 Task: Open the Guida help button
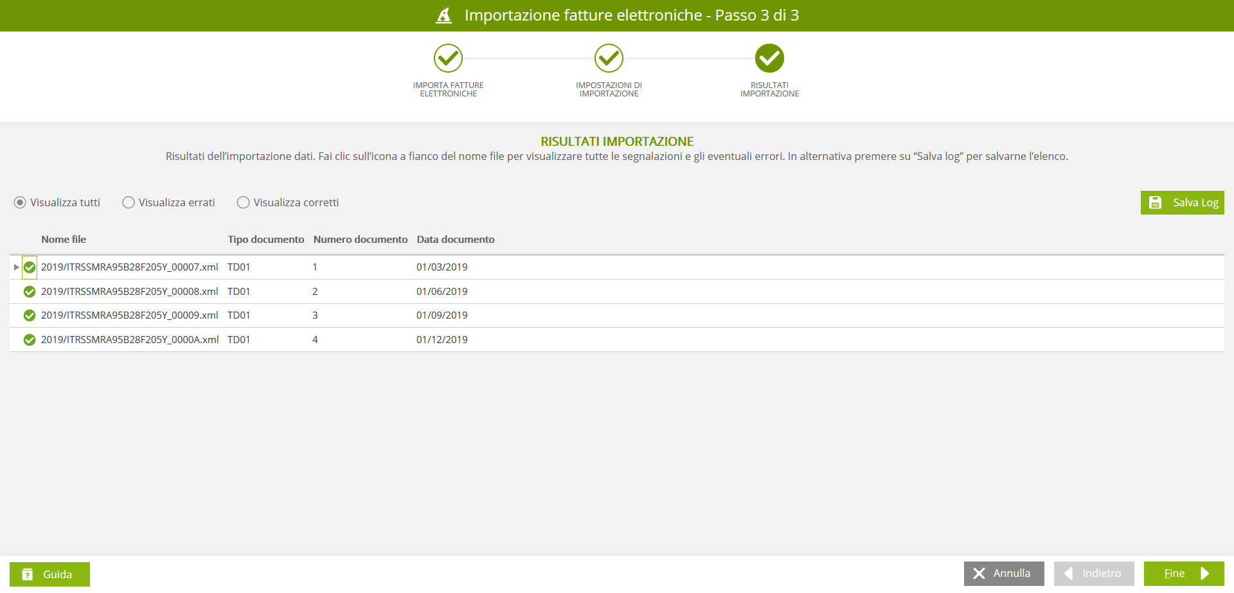49,574
